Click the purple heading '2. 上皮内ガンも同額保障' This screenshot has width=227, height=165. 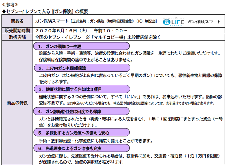(82, 68)
